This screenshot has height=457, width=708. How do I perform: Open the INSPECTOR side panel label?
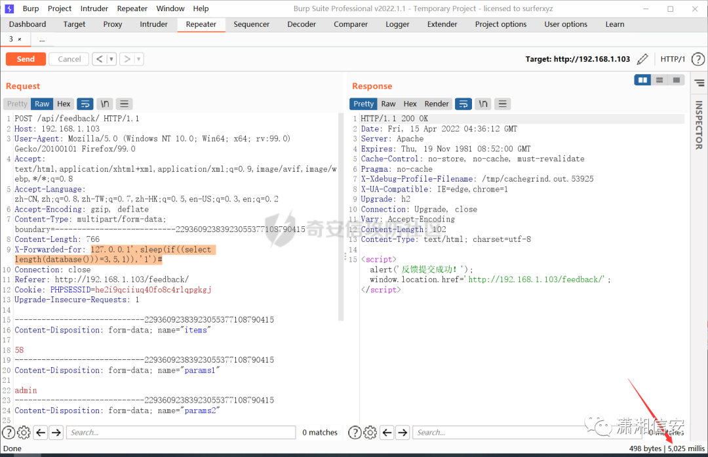click(x=699, y=125)
